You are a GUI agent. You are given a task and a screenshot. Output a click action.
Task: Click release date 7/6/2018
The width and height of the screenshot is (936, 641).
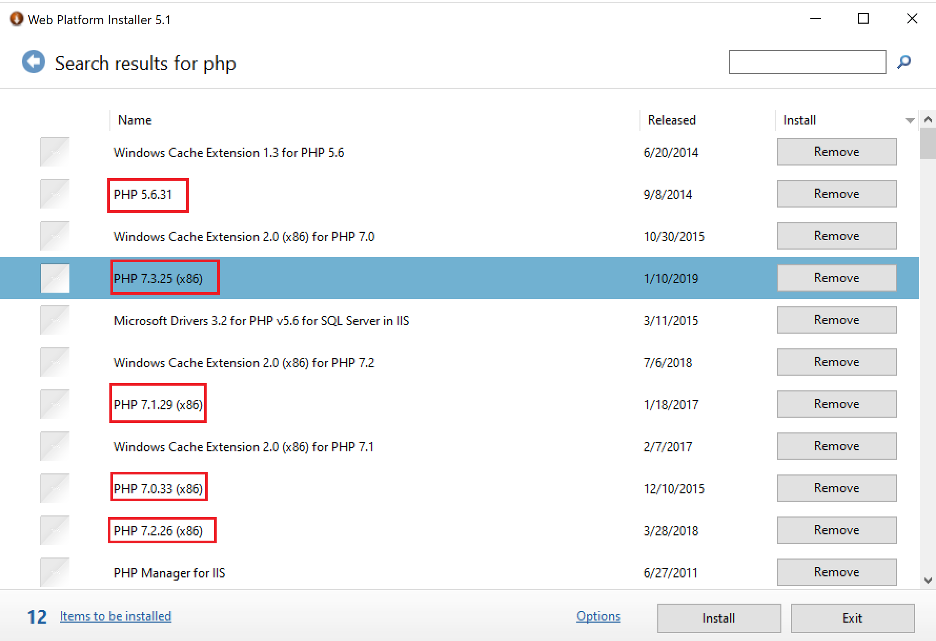pos(668,363)
